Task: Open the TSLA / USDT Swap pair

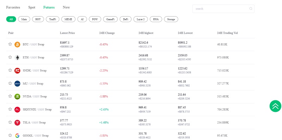Action: click(34, 123)
